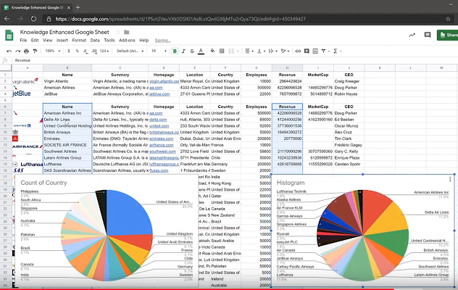
Task: Move the document using the folder icon
Action: [127, 32]
